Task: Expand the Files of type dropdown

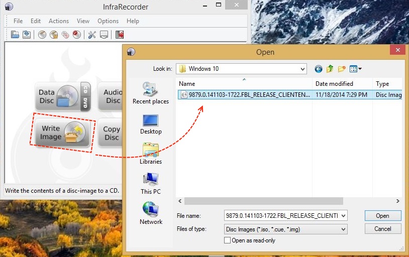Action: coord(343,229)
